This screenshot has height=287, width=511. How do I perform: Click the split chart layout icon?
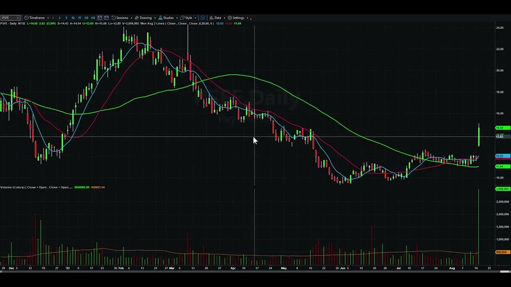pos(203,18)
